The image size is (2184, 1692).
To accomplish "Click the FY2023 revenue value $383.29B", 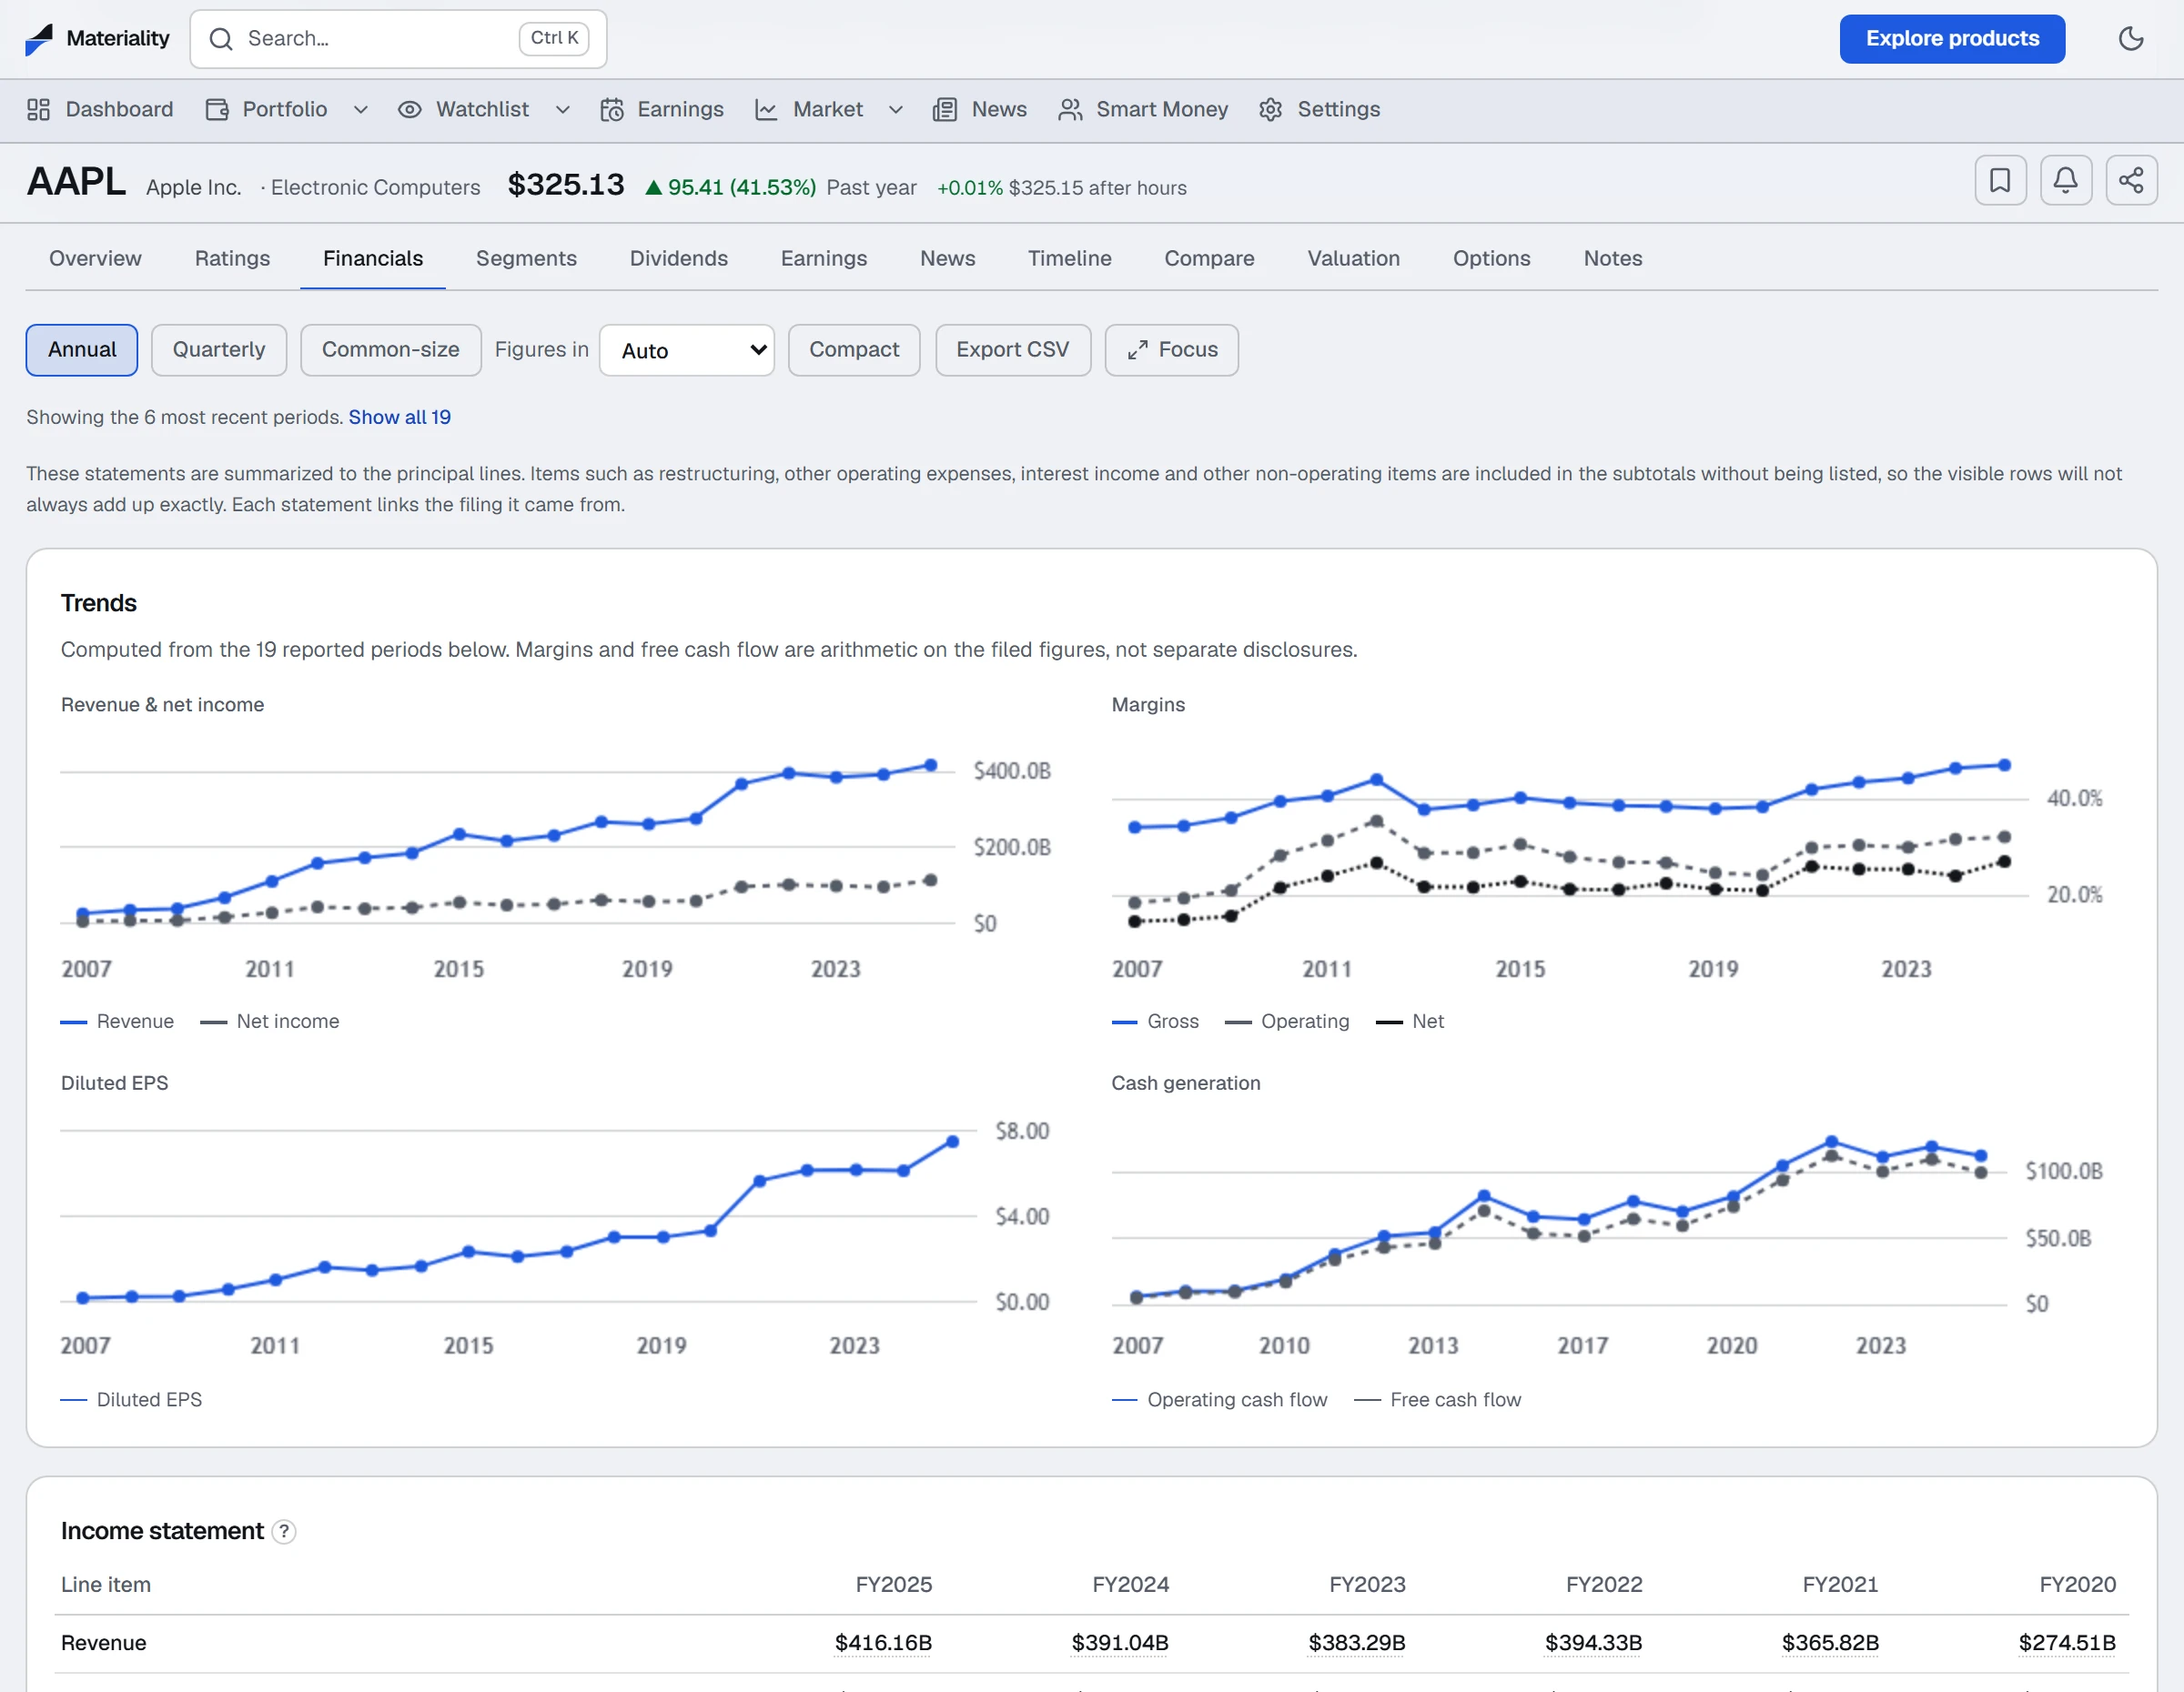I will (x=1357, y=1643).
